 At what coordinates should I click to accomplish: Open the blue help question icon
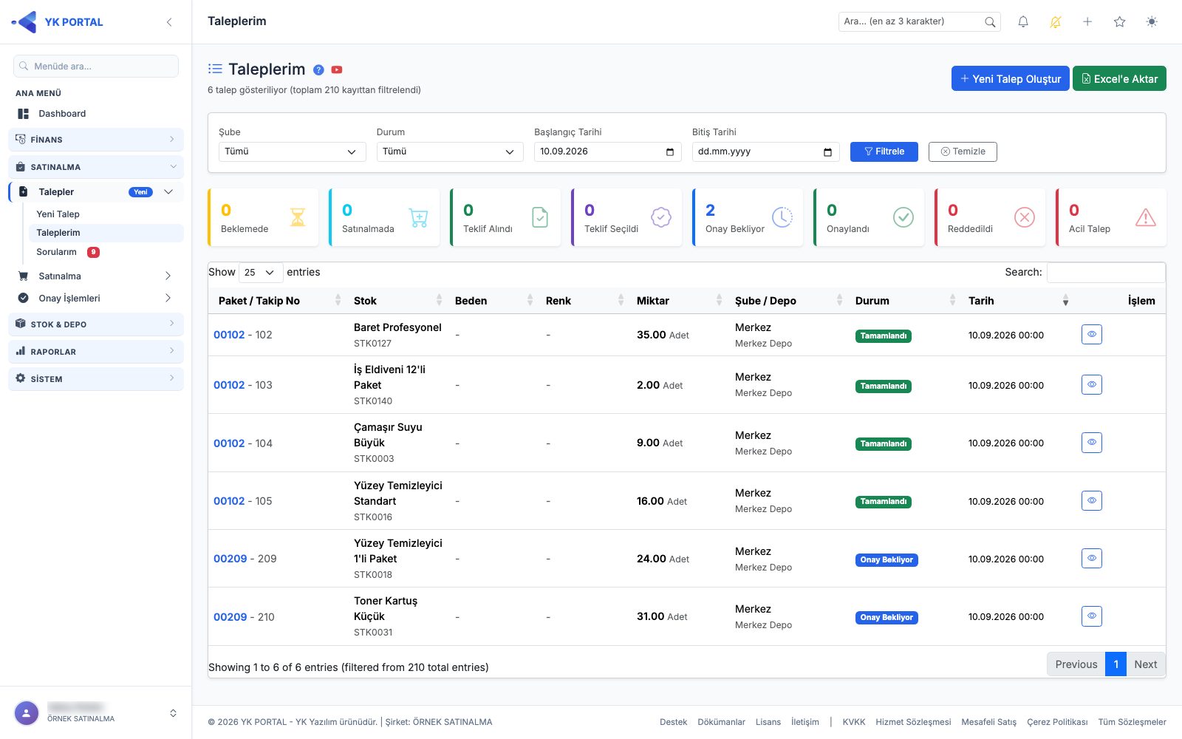click(x=318, y=69)
